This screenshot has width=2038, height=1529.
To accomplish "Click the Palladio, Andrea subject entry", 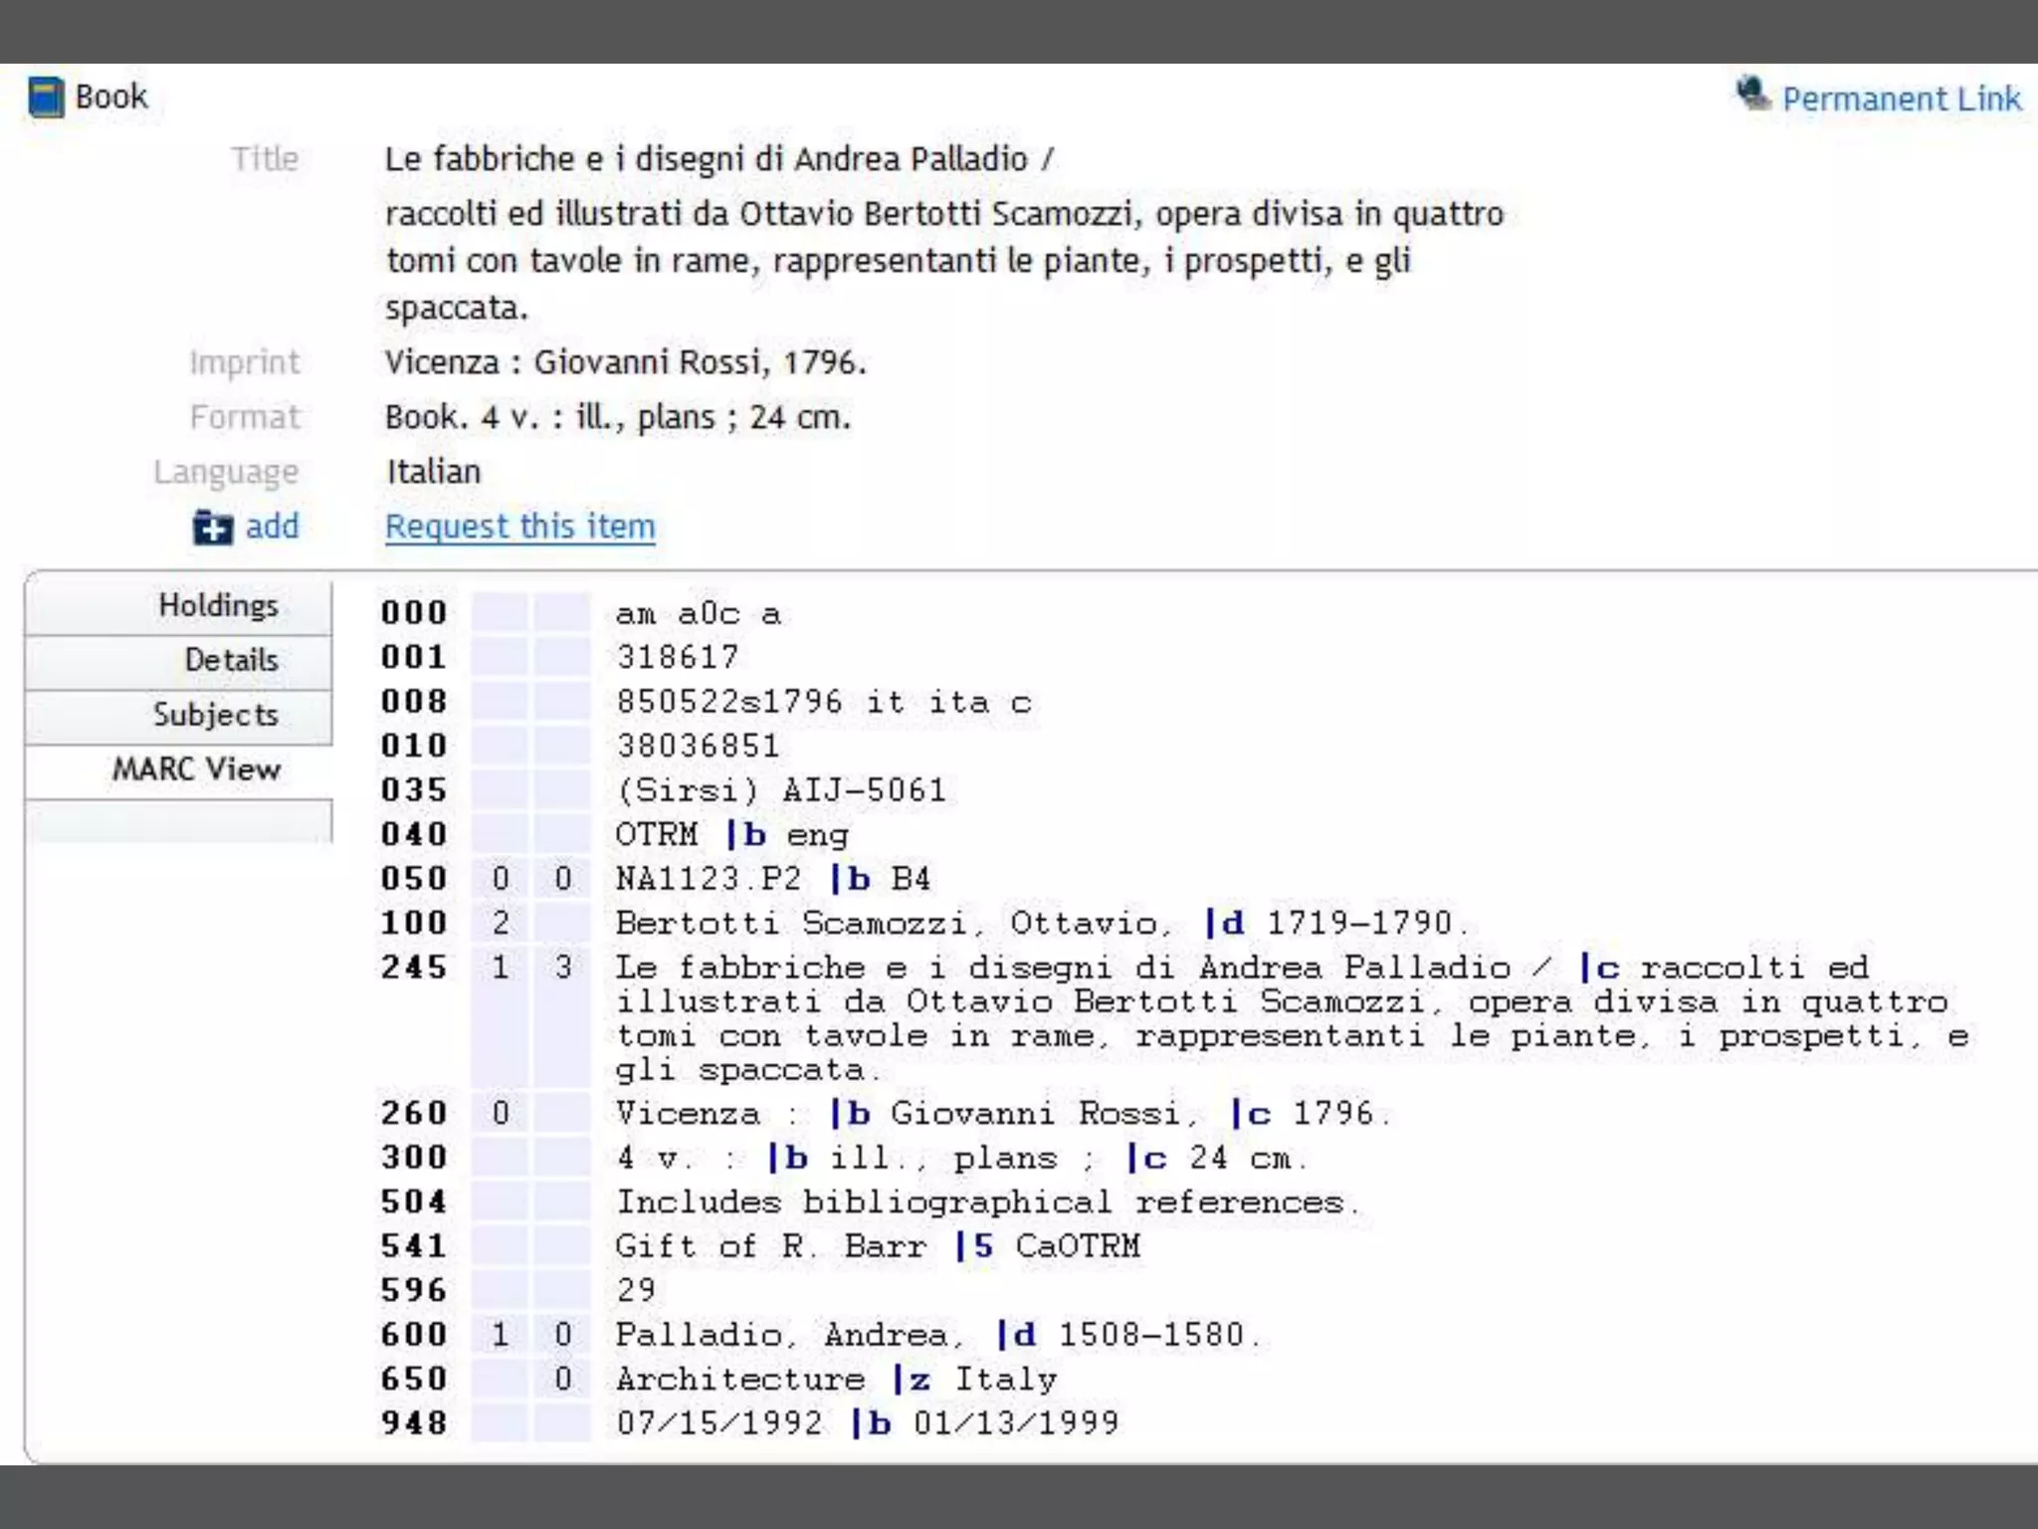I will (x=788, y=1335).
